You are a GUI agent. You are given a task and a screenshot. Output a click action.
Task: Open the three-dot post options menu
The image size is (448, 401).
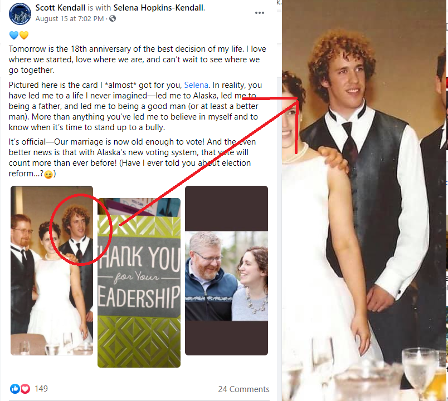pyautogui.click(x=260, y=13)
